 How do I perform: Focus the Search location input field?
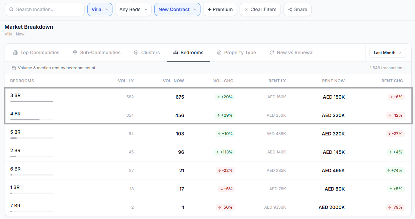[45, 9]
